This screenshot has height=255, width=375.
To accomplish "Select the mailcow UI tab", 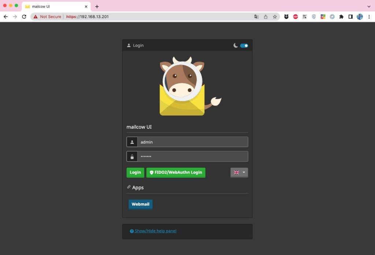I will pyautogui.click(x=56, y=7).
